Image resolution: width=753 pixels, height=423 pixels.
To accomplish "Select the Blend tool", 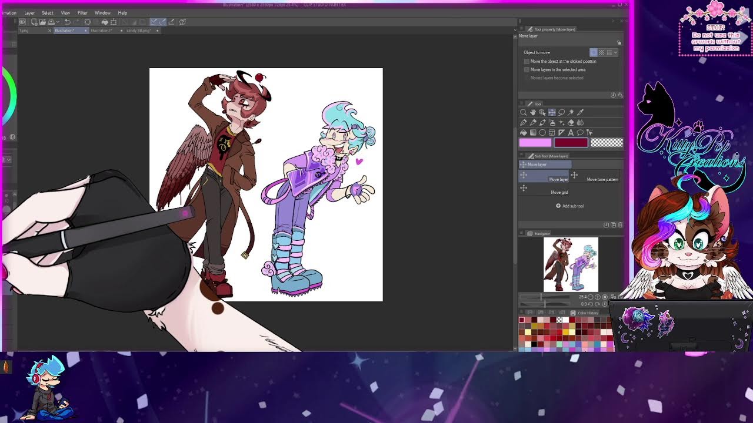I will tap(580, 122).
